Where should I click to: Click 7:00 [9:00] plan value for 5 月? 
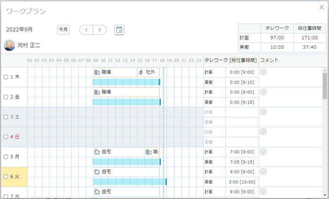click(x=242, y=152)
